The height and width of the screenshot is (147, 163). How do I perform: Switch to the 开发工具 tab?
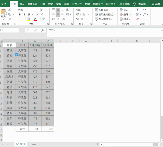pos(77,4)
